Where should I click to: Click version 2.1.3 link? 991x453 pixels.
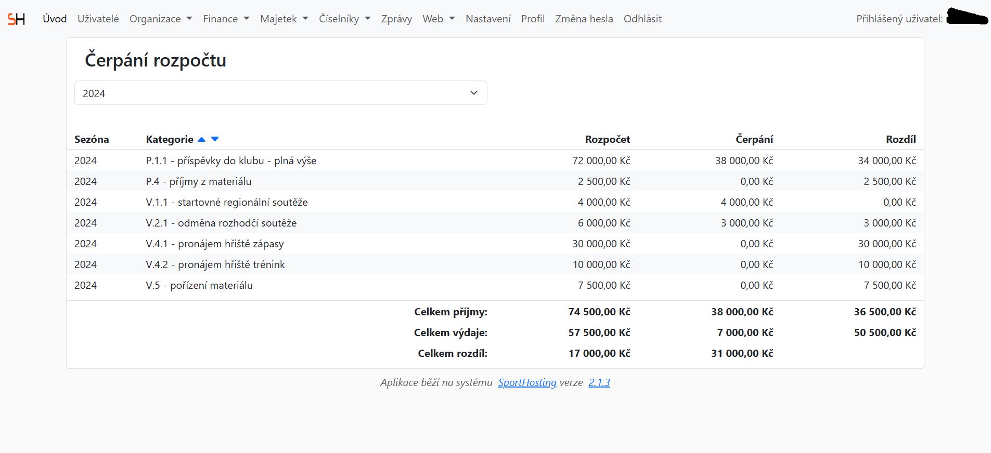(x=599, y=383)
